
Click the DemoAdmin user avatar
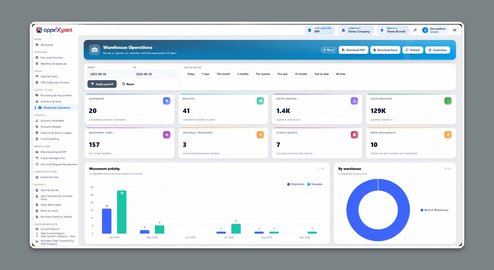click(425, 30)
